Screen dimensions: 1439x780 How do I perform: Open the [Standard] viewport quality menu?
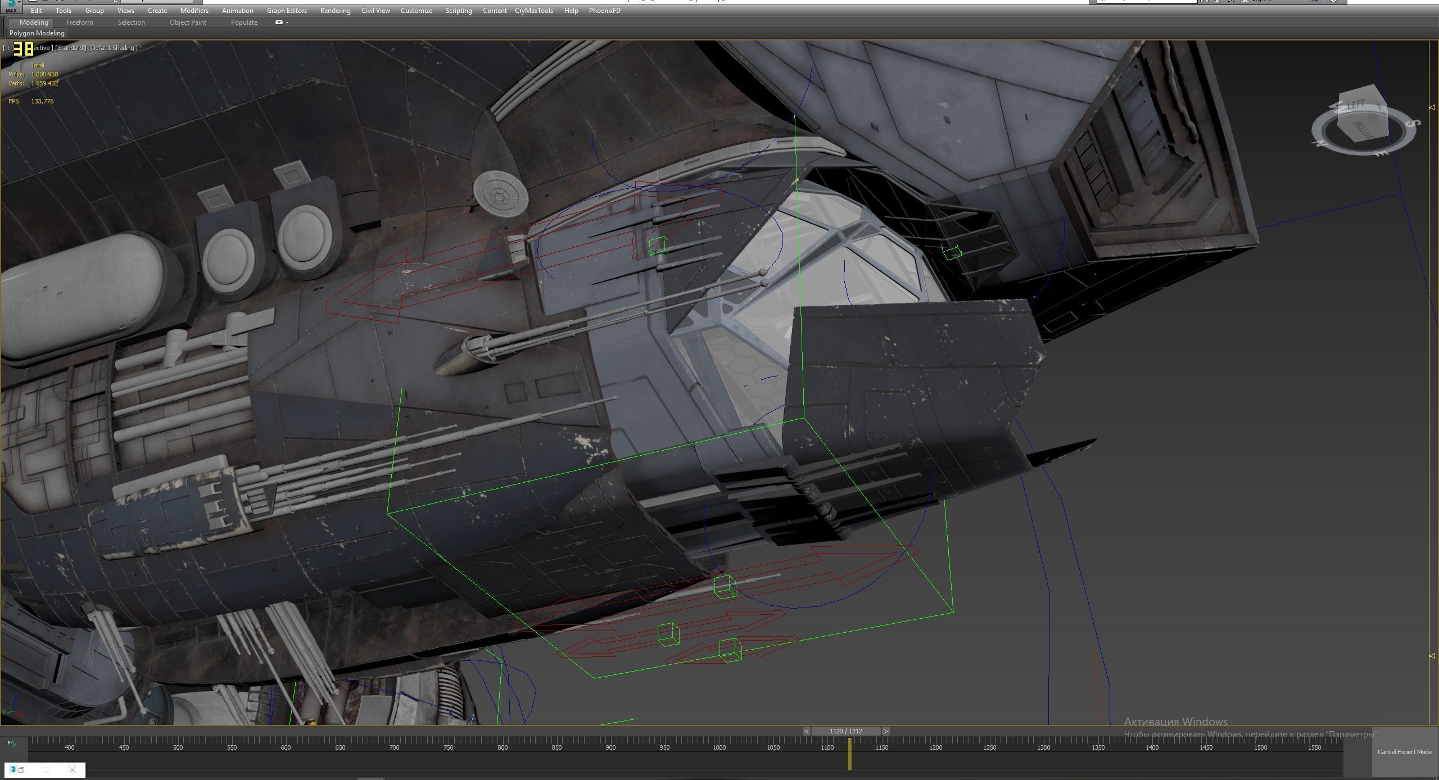[x=71, y=48]
